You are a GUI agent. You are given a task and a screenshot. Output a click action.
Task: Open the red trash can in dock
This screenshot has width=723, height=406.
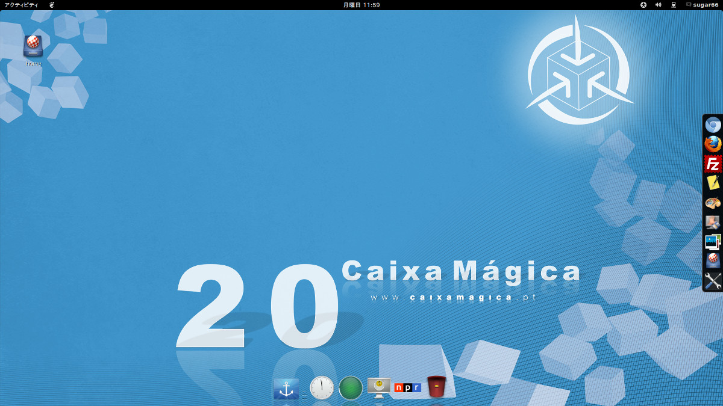[437, 386]
